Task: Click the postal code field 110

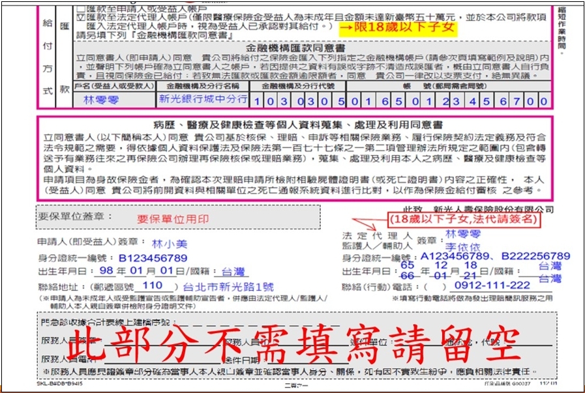Action: coord(153,286)
